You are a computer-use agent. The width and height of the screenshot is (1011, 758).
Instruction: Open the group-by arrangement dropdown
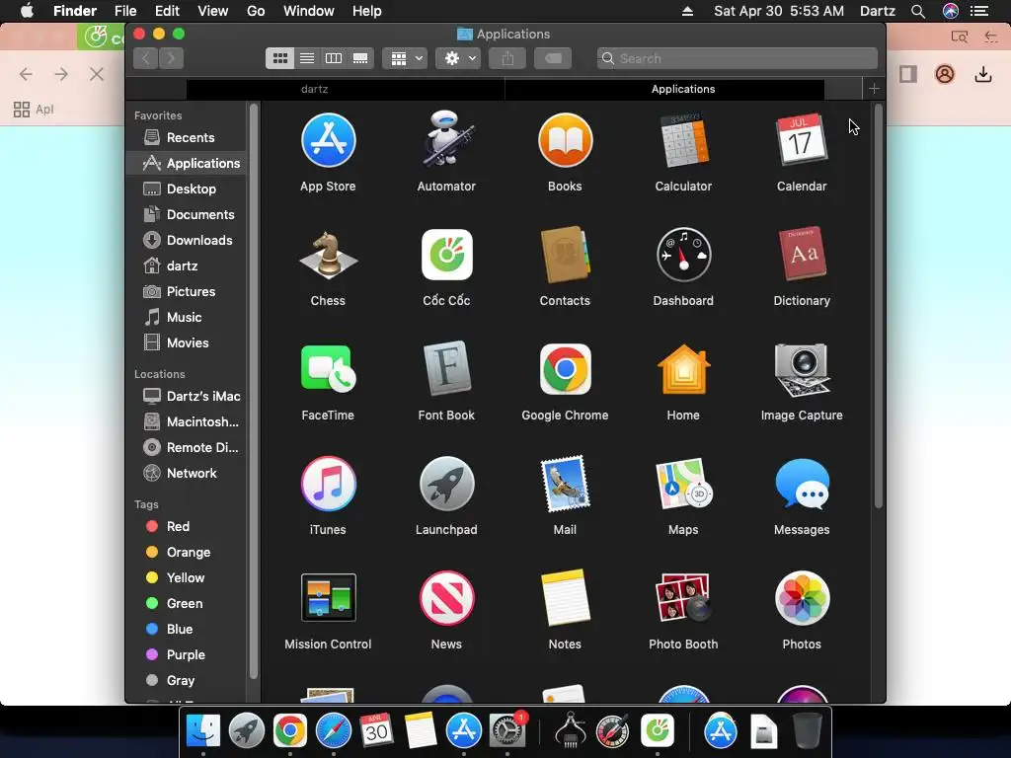(x=405, y=58)
